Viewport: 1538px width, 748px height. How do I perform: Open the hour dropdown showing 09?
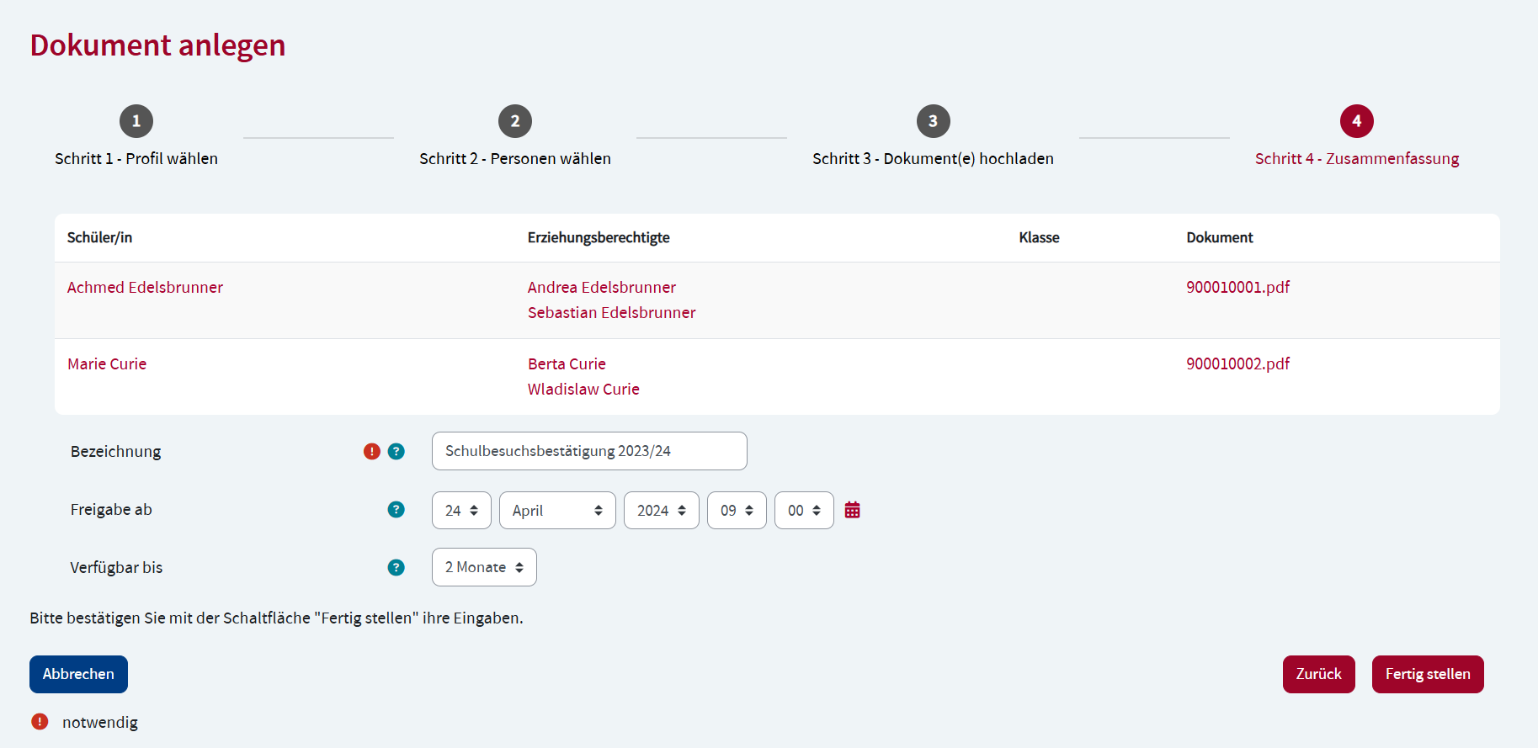(737, 511)
